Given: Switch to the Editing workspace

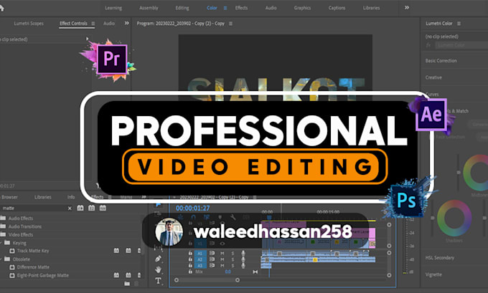Looking at the screenshot, I should point(182,8).
